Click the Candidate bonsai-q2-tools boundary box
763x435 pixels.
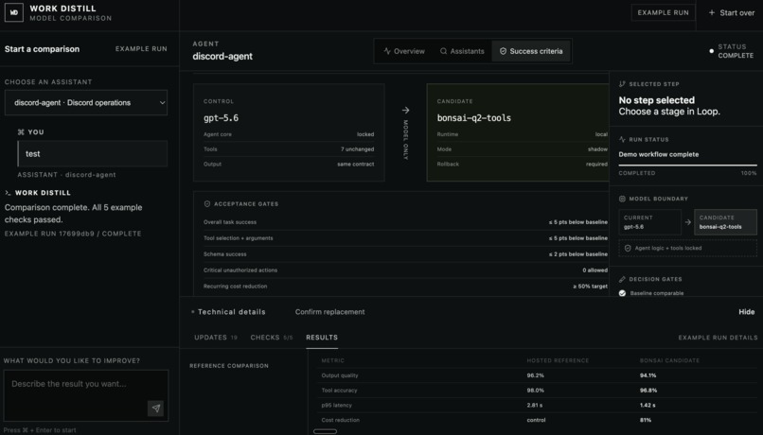pyautogui.click(x=725, y=222)
